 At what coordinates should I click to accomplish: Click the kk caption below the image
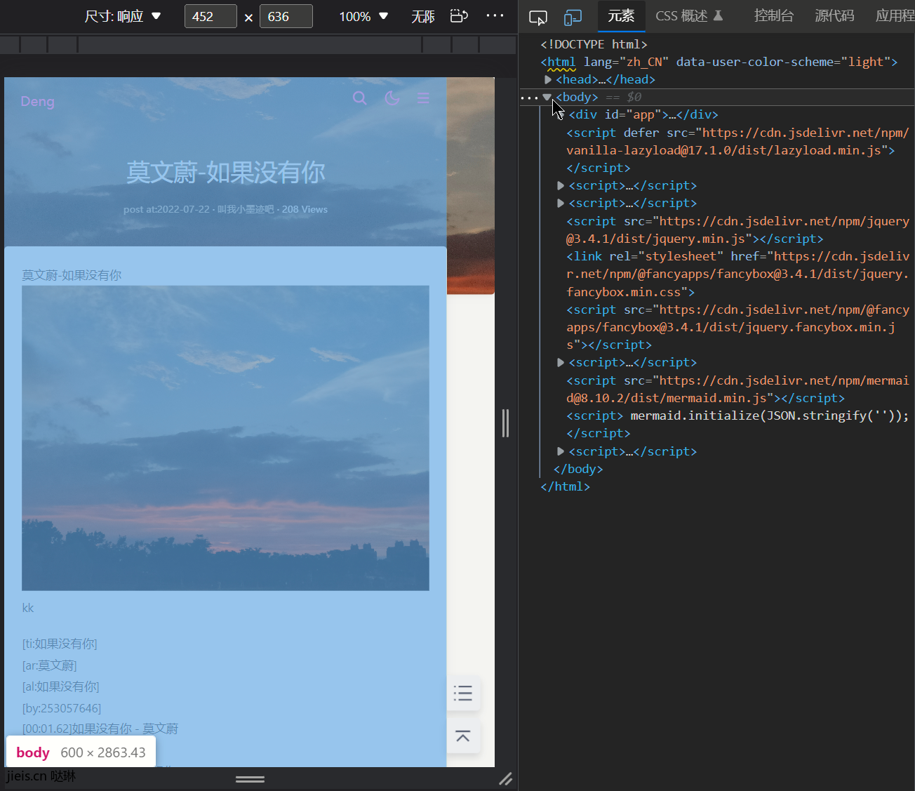[x=28, y=608]
